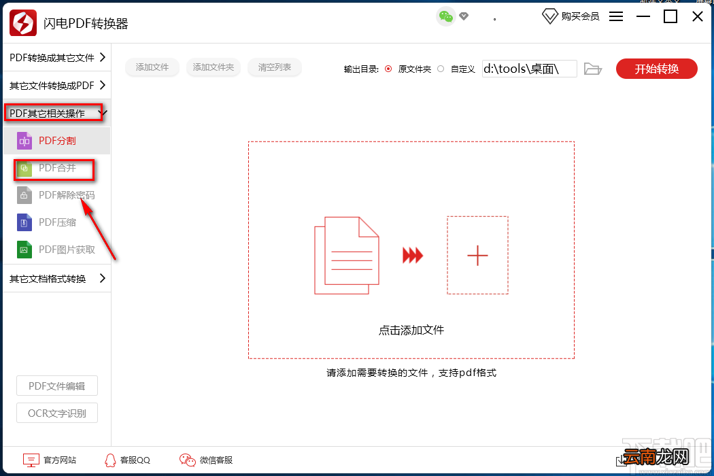
Task: Open PDF文件编辑 tool
Action: coord(57,386)
